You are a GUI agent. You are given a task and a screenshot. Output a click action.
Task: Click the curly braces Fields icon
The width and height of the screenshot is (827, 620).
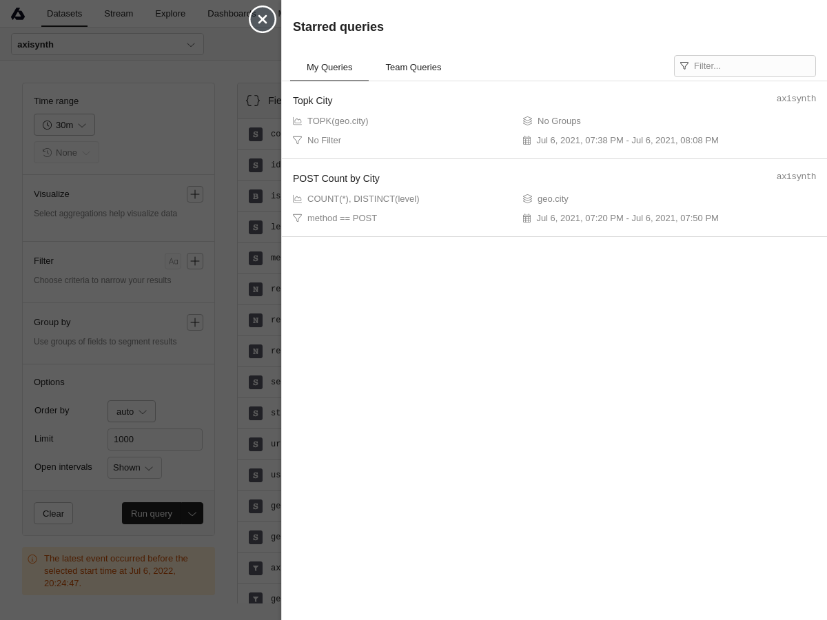[253, 101]
